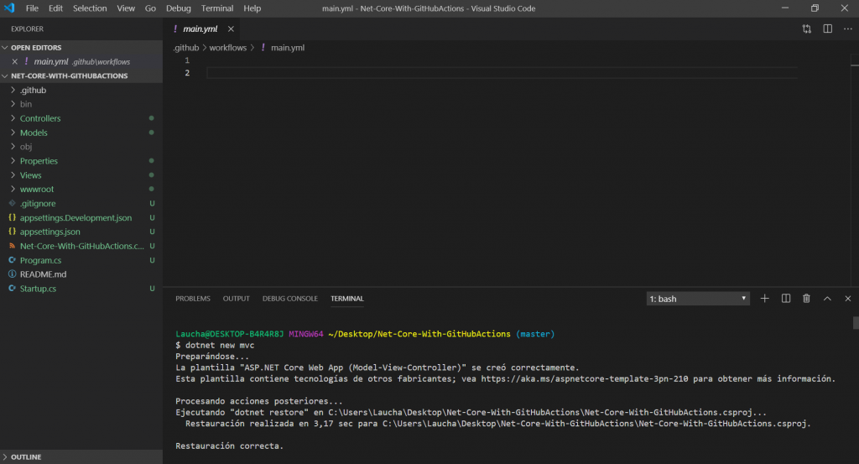Click workflows in the breadcrumb path

pos(228,48)
